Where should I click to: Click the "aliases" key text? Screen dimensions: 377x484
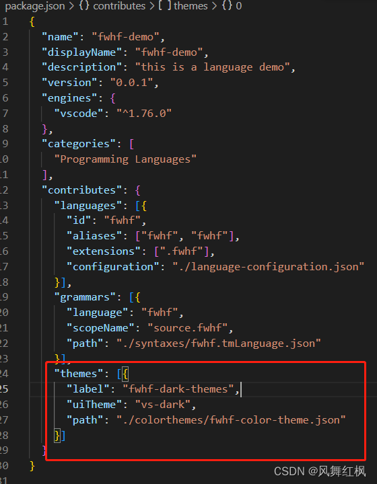[94, 236]
